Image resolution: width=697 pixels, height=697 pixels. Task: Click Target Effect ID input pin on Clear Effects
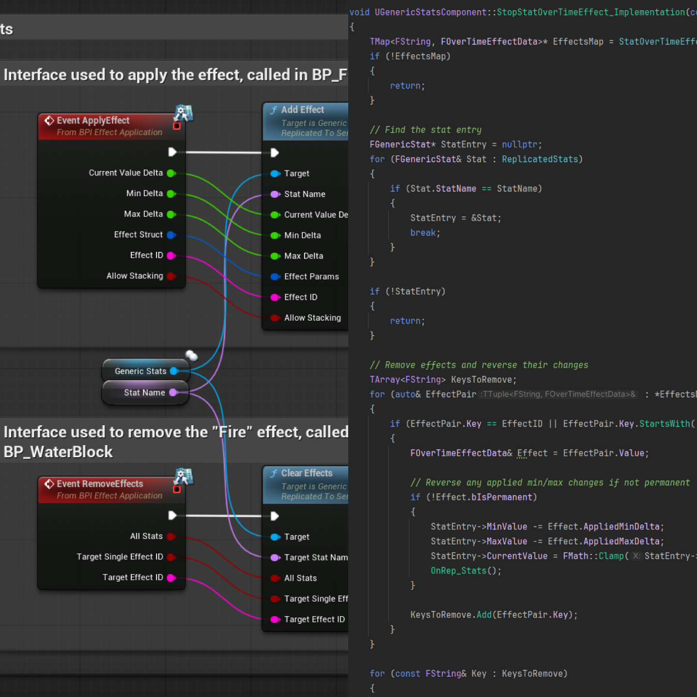pyautogui.click(x=275, y=620)
